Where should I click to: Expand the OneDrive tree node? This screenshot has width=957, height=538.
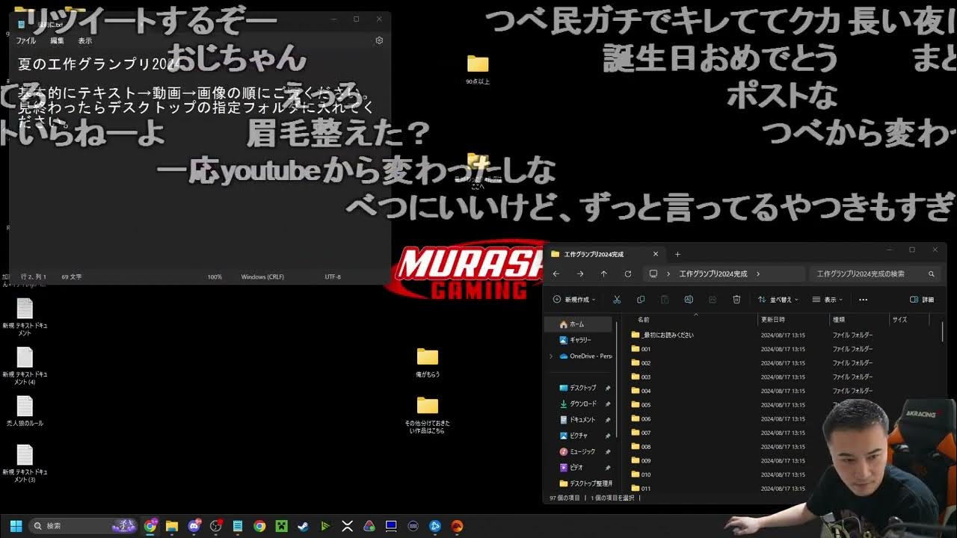pos(551,356)
